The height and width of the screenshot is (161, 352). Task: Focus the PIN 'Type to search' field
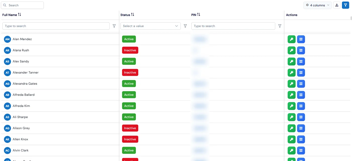click(233, 26)
